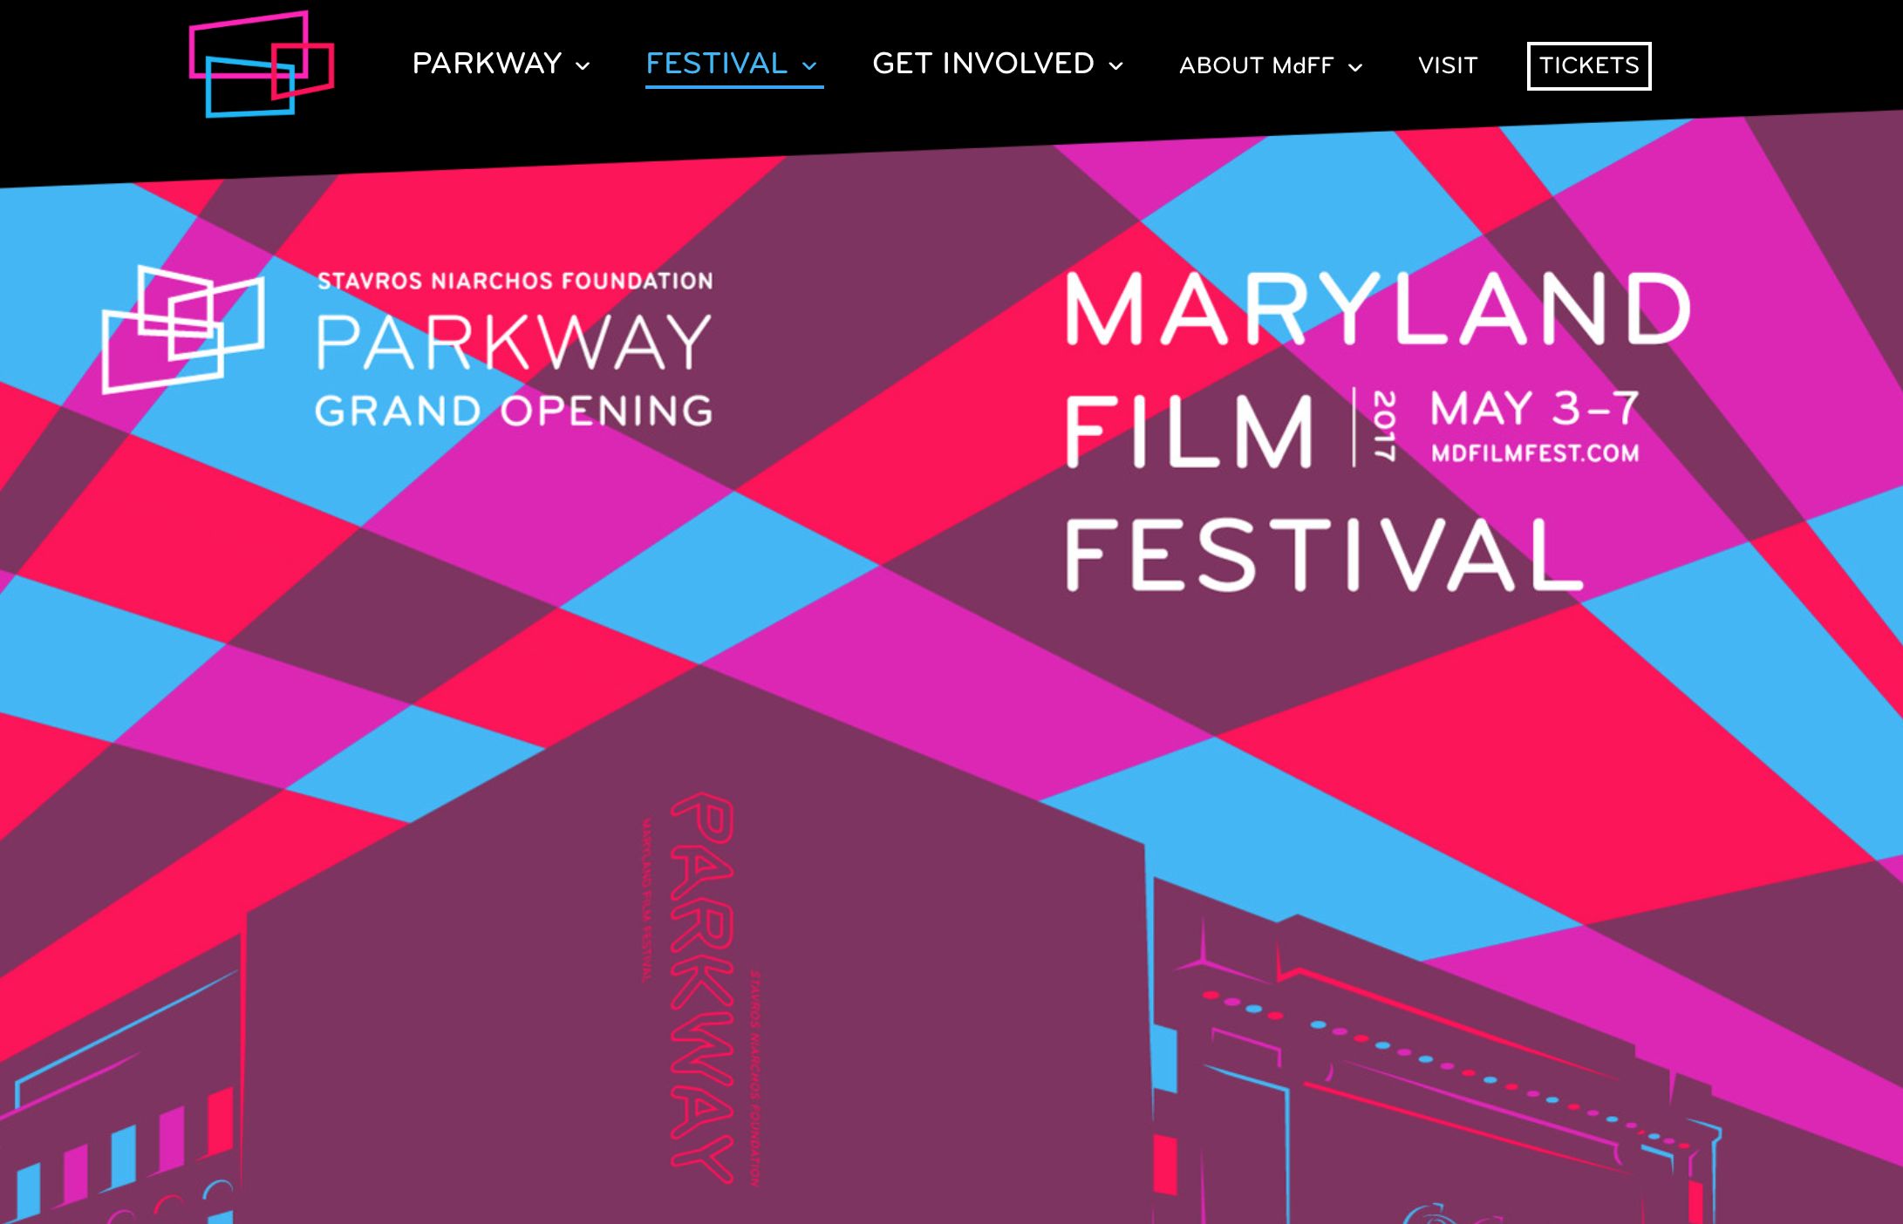The width and height of the screenshot is (1903, 1224).
Task: Click the MDFILMFEST.COM web address
Action: [1535, 453]
